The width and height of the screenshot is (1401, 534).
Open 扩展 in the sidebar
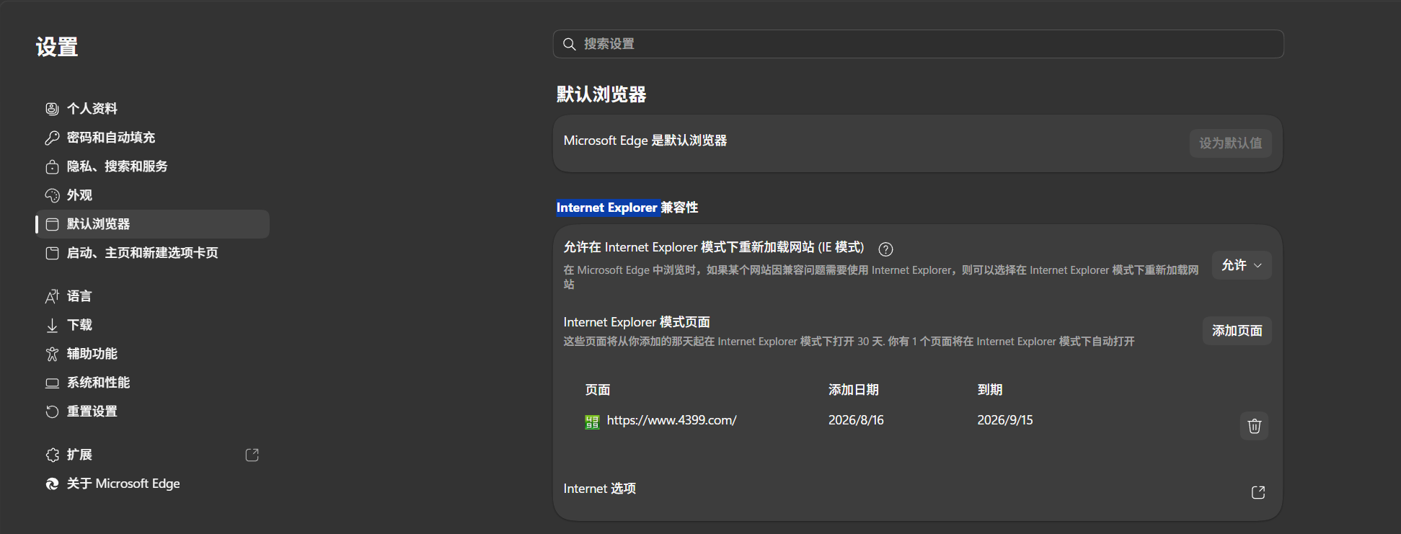click(152, 455)
